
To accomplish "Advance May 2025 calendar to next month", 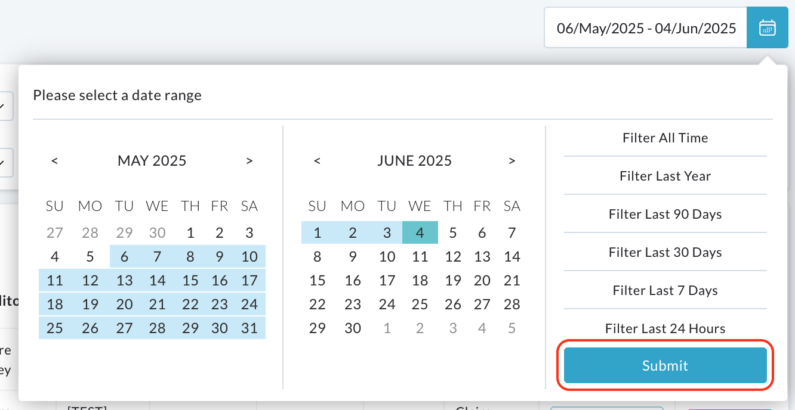I will click(249, 161).
